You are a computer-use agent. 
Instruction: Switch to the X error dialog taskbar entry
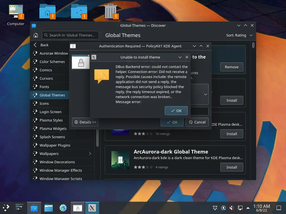click(92, 208)
